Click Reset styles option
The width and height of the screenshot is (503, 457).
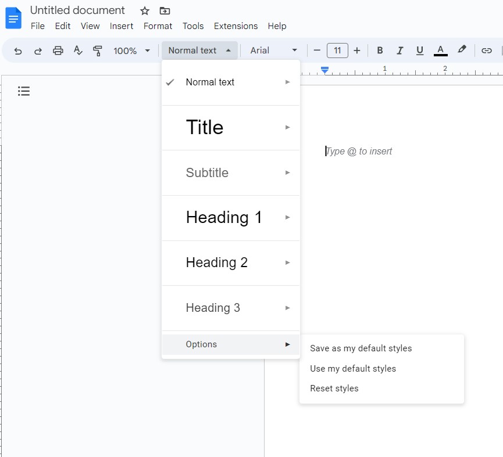coord(334,388)
